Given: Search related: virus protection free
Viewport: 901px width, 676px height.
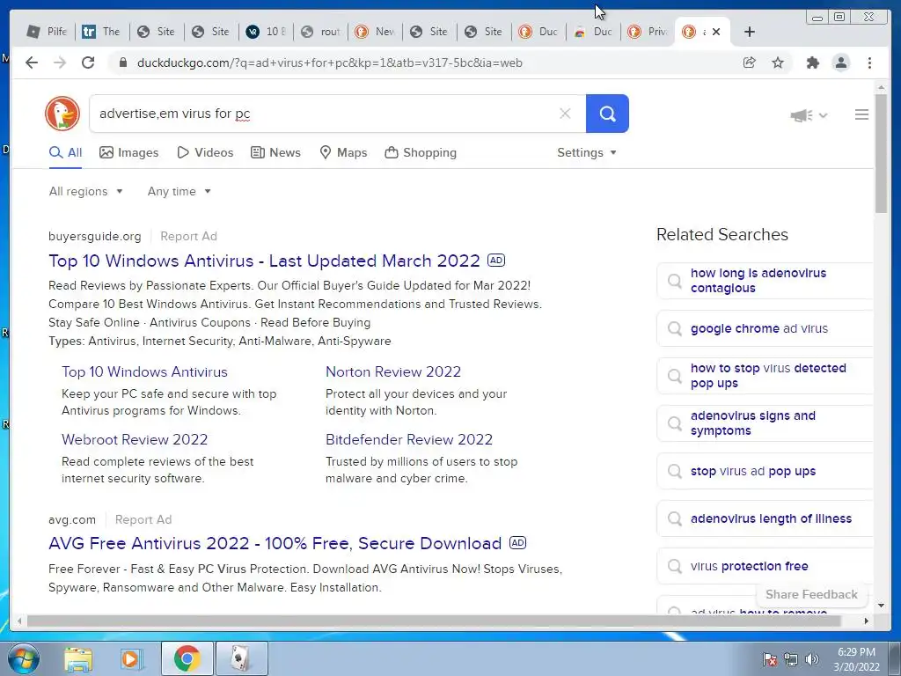Looking at the screenshot, I should pyautogui.click(x=765, y=566).
